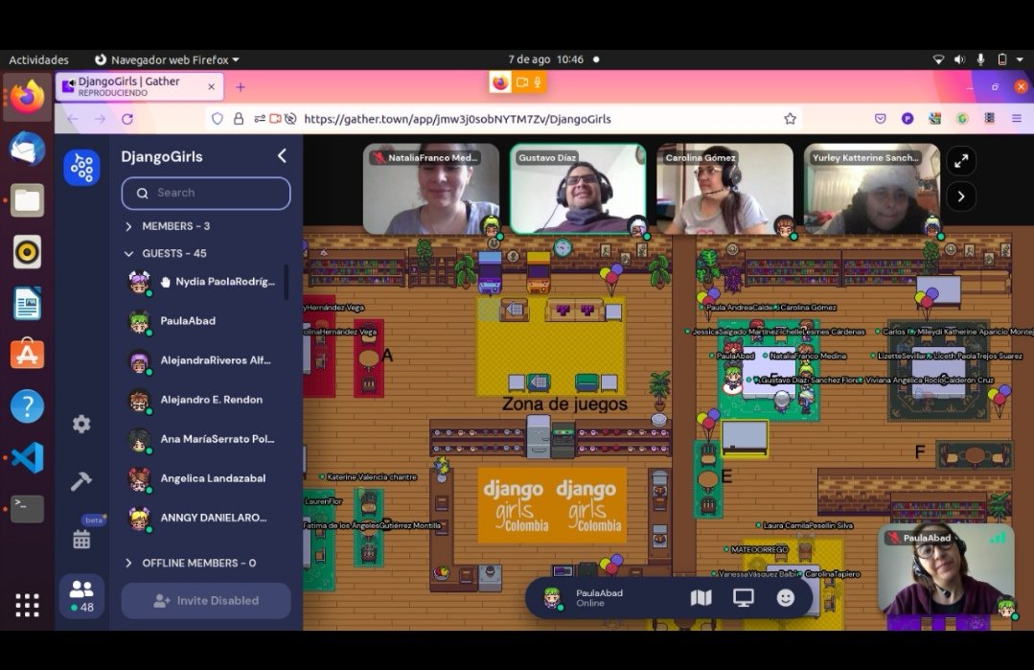
Task: Go back one page in Firefox
Action: pyautogui.click(x=73, y=119)
